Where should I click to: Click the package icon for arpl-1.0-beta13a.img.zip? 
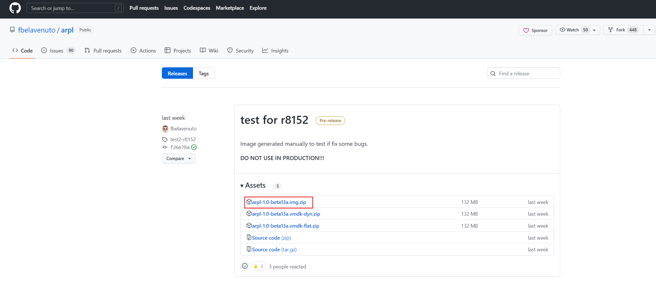click(249, 202)
